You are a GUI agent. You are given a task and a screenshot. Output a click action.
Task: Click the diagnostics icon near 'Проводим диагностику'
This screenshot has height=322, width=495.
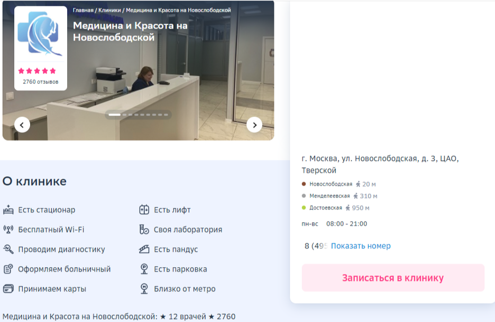(x=8, y=249)
